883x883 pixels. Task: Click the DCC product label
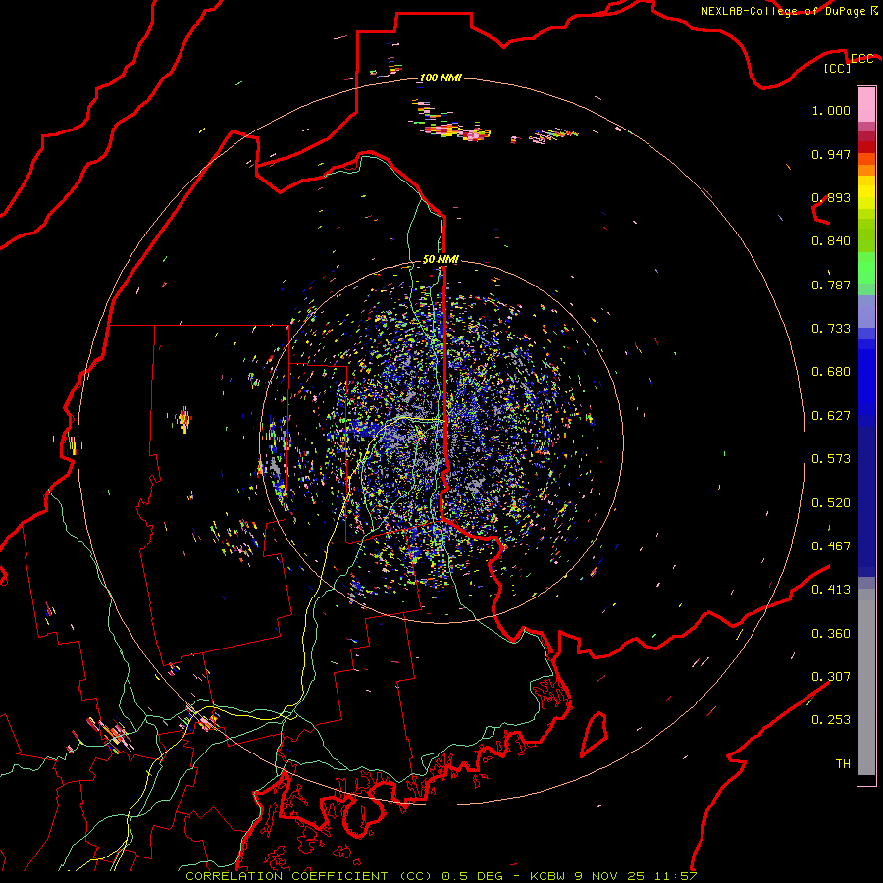[862, 59]
